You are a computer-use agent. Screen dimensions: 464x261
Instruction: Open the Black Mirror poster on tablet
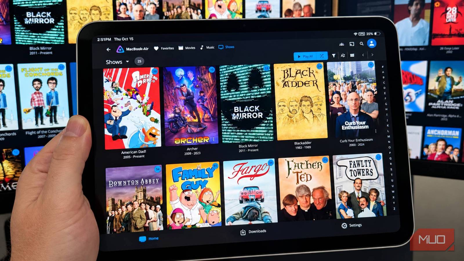pos(246,104)
